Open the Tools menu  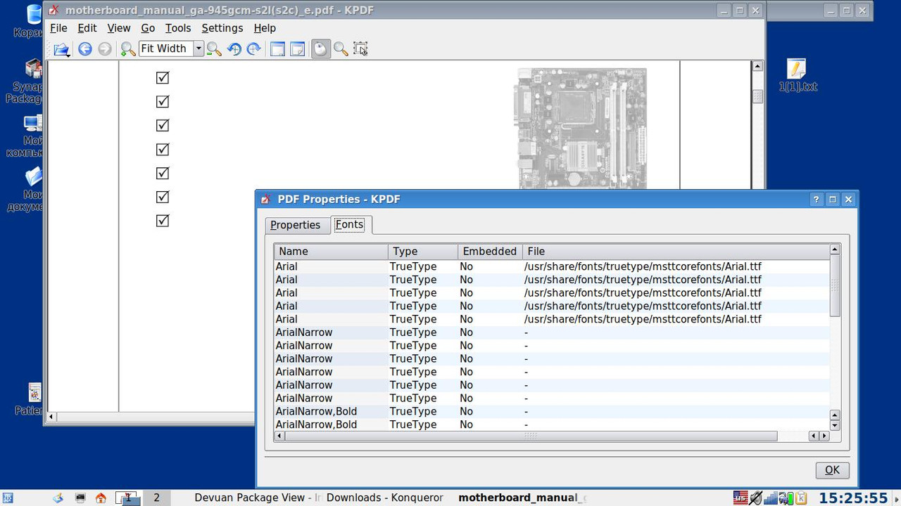tap(178, 28)
